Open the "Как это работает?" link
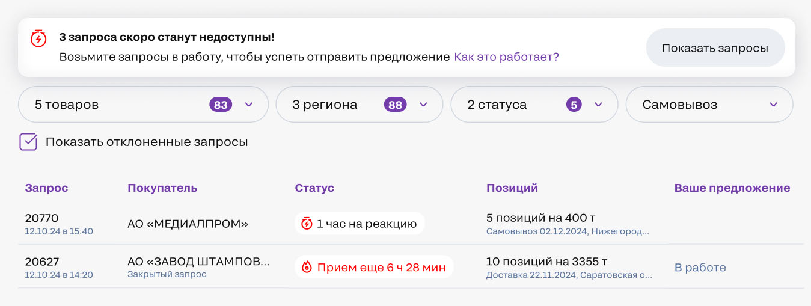The image size is (811, 306). (506, 57)
